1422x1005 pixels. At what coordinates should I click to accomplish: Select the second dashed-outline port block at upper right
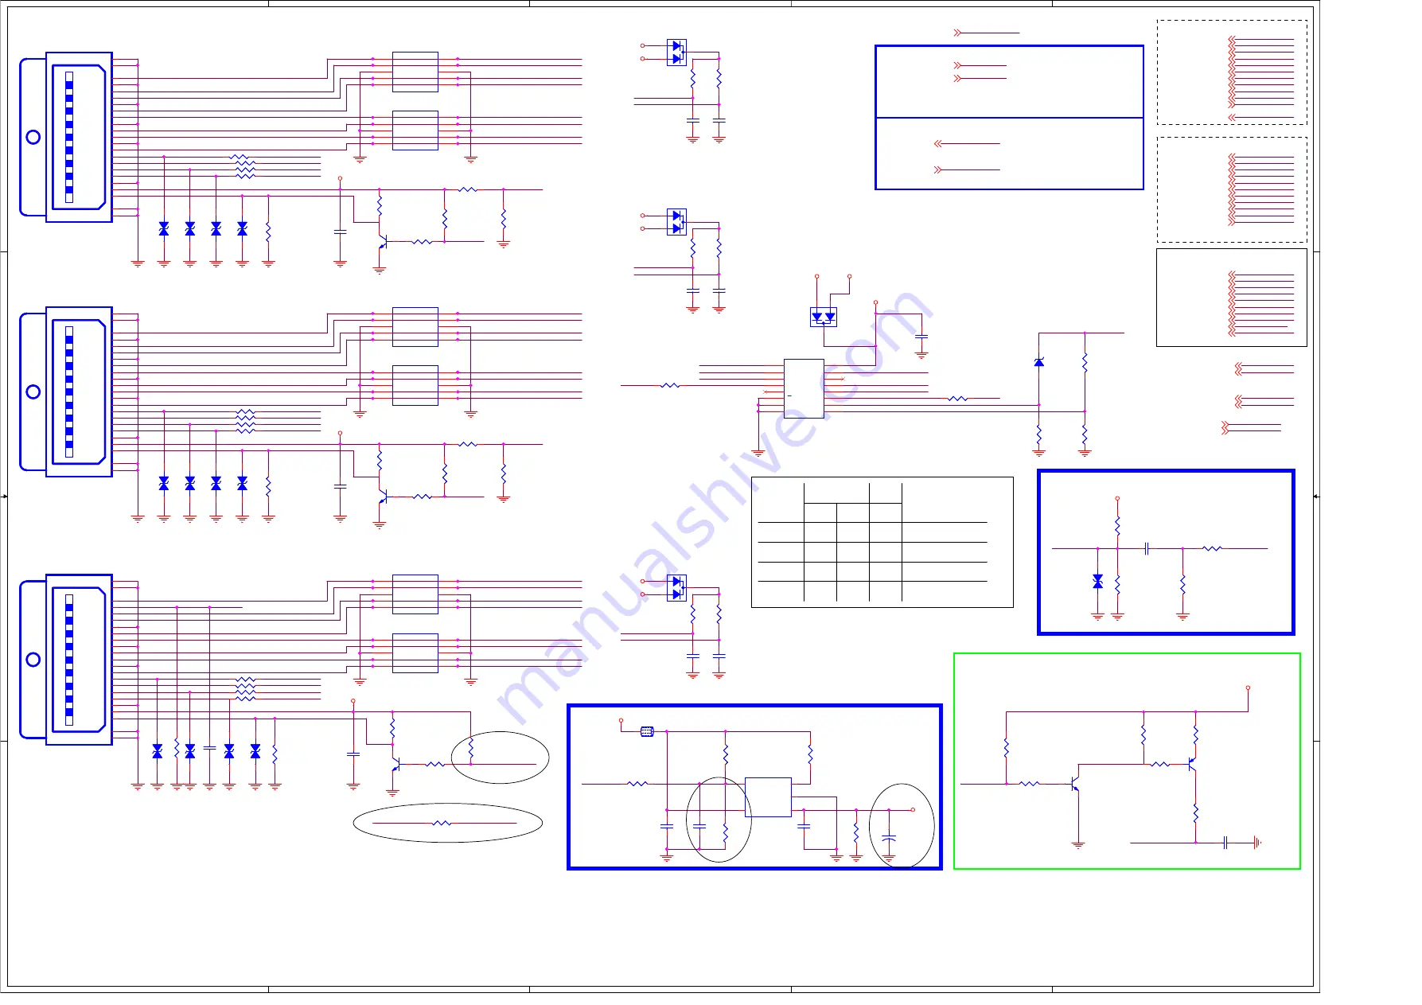coord(1232,189)
